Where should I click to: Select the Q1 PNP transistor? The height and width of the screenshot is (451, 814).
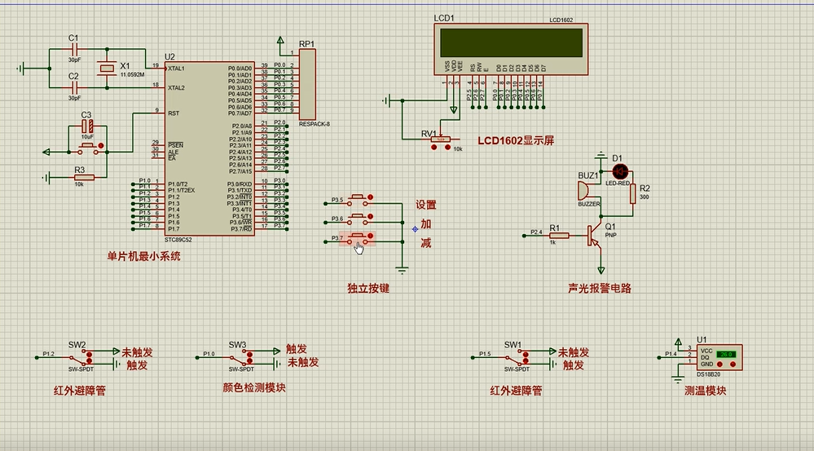[596, 236]
